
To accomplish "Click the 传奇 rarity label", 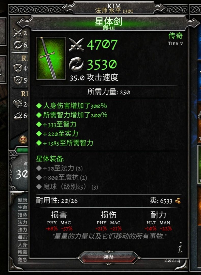I will [176, 36].
